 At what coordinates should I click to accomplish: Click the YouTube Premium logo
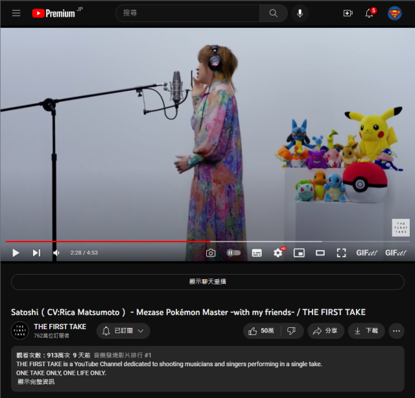point(55,13)
